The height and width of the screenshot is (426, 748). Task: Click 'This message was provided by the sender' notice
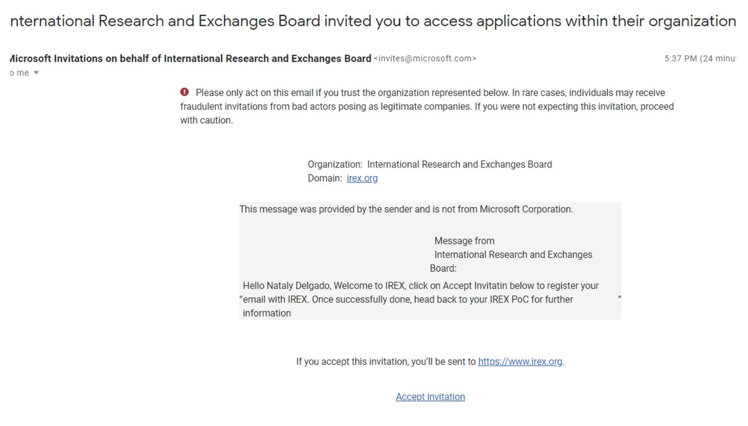pos(406,209)
